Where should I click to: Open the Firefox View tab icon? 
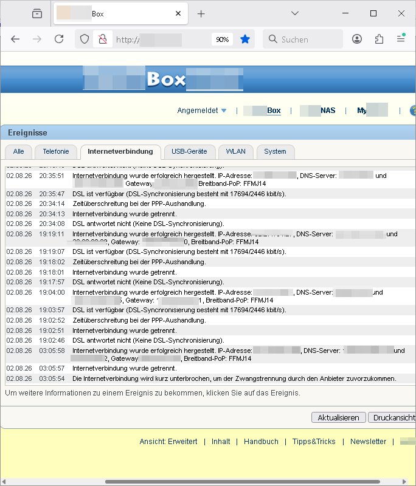click(37, 13)
